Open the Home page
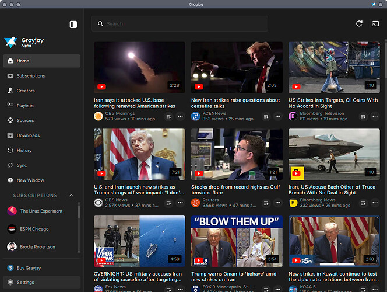 click(x=42, y=61)
